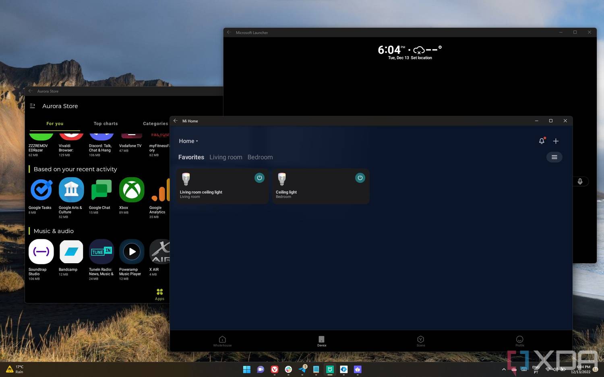Image resolution: width=604 pixels, height=377 pixels.
Task: Open Google Analytics app icon
Action: pyautogui.click(x=160, y=190)
